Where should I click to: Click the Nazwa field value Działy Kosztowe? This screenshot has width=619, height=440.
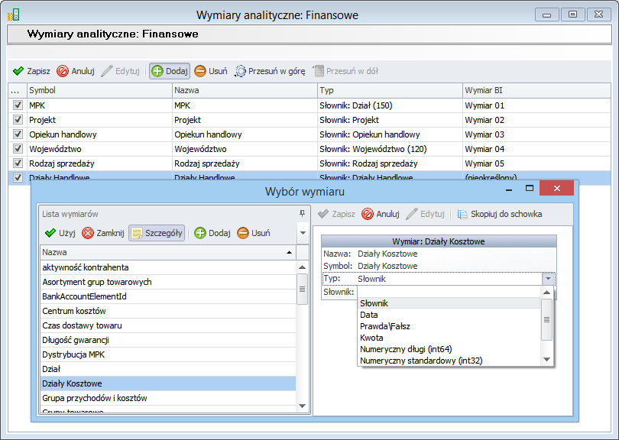[387, 254]
